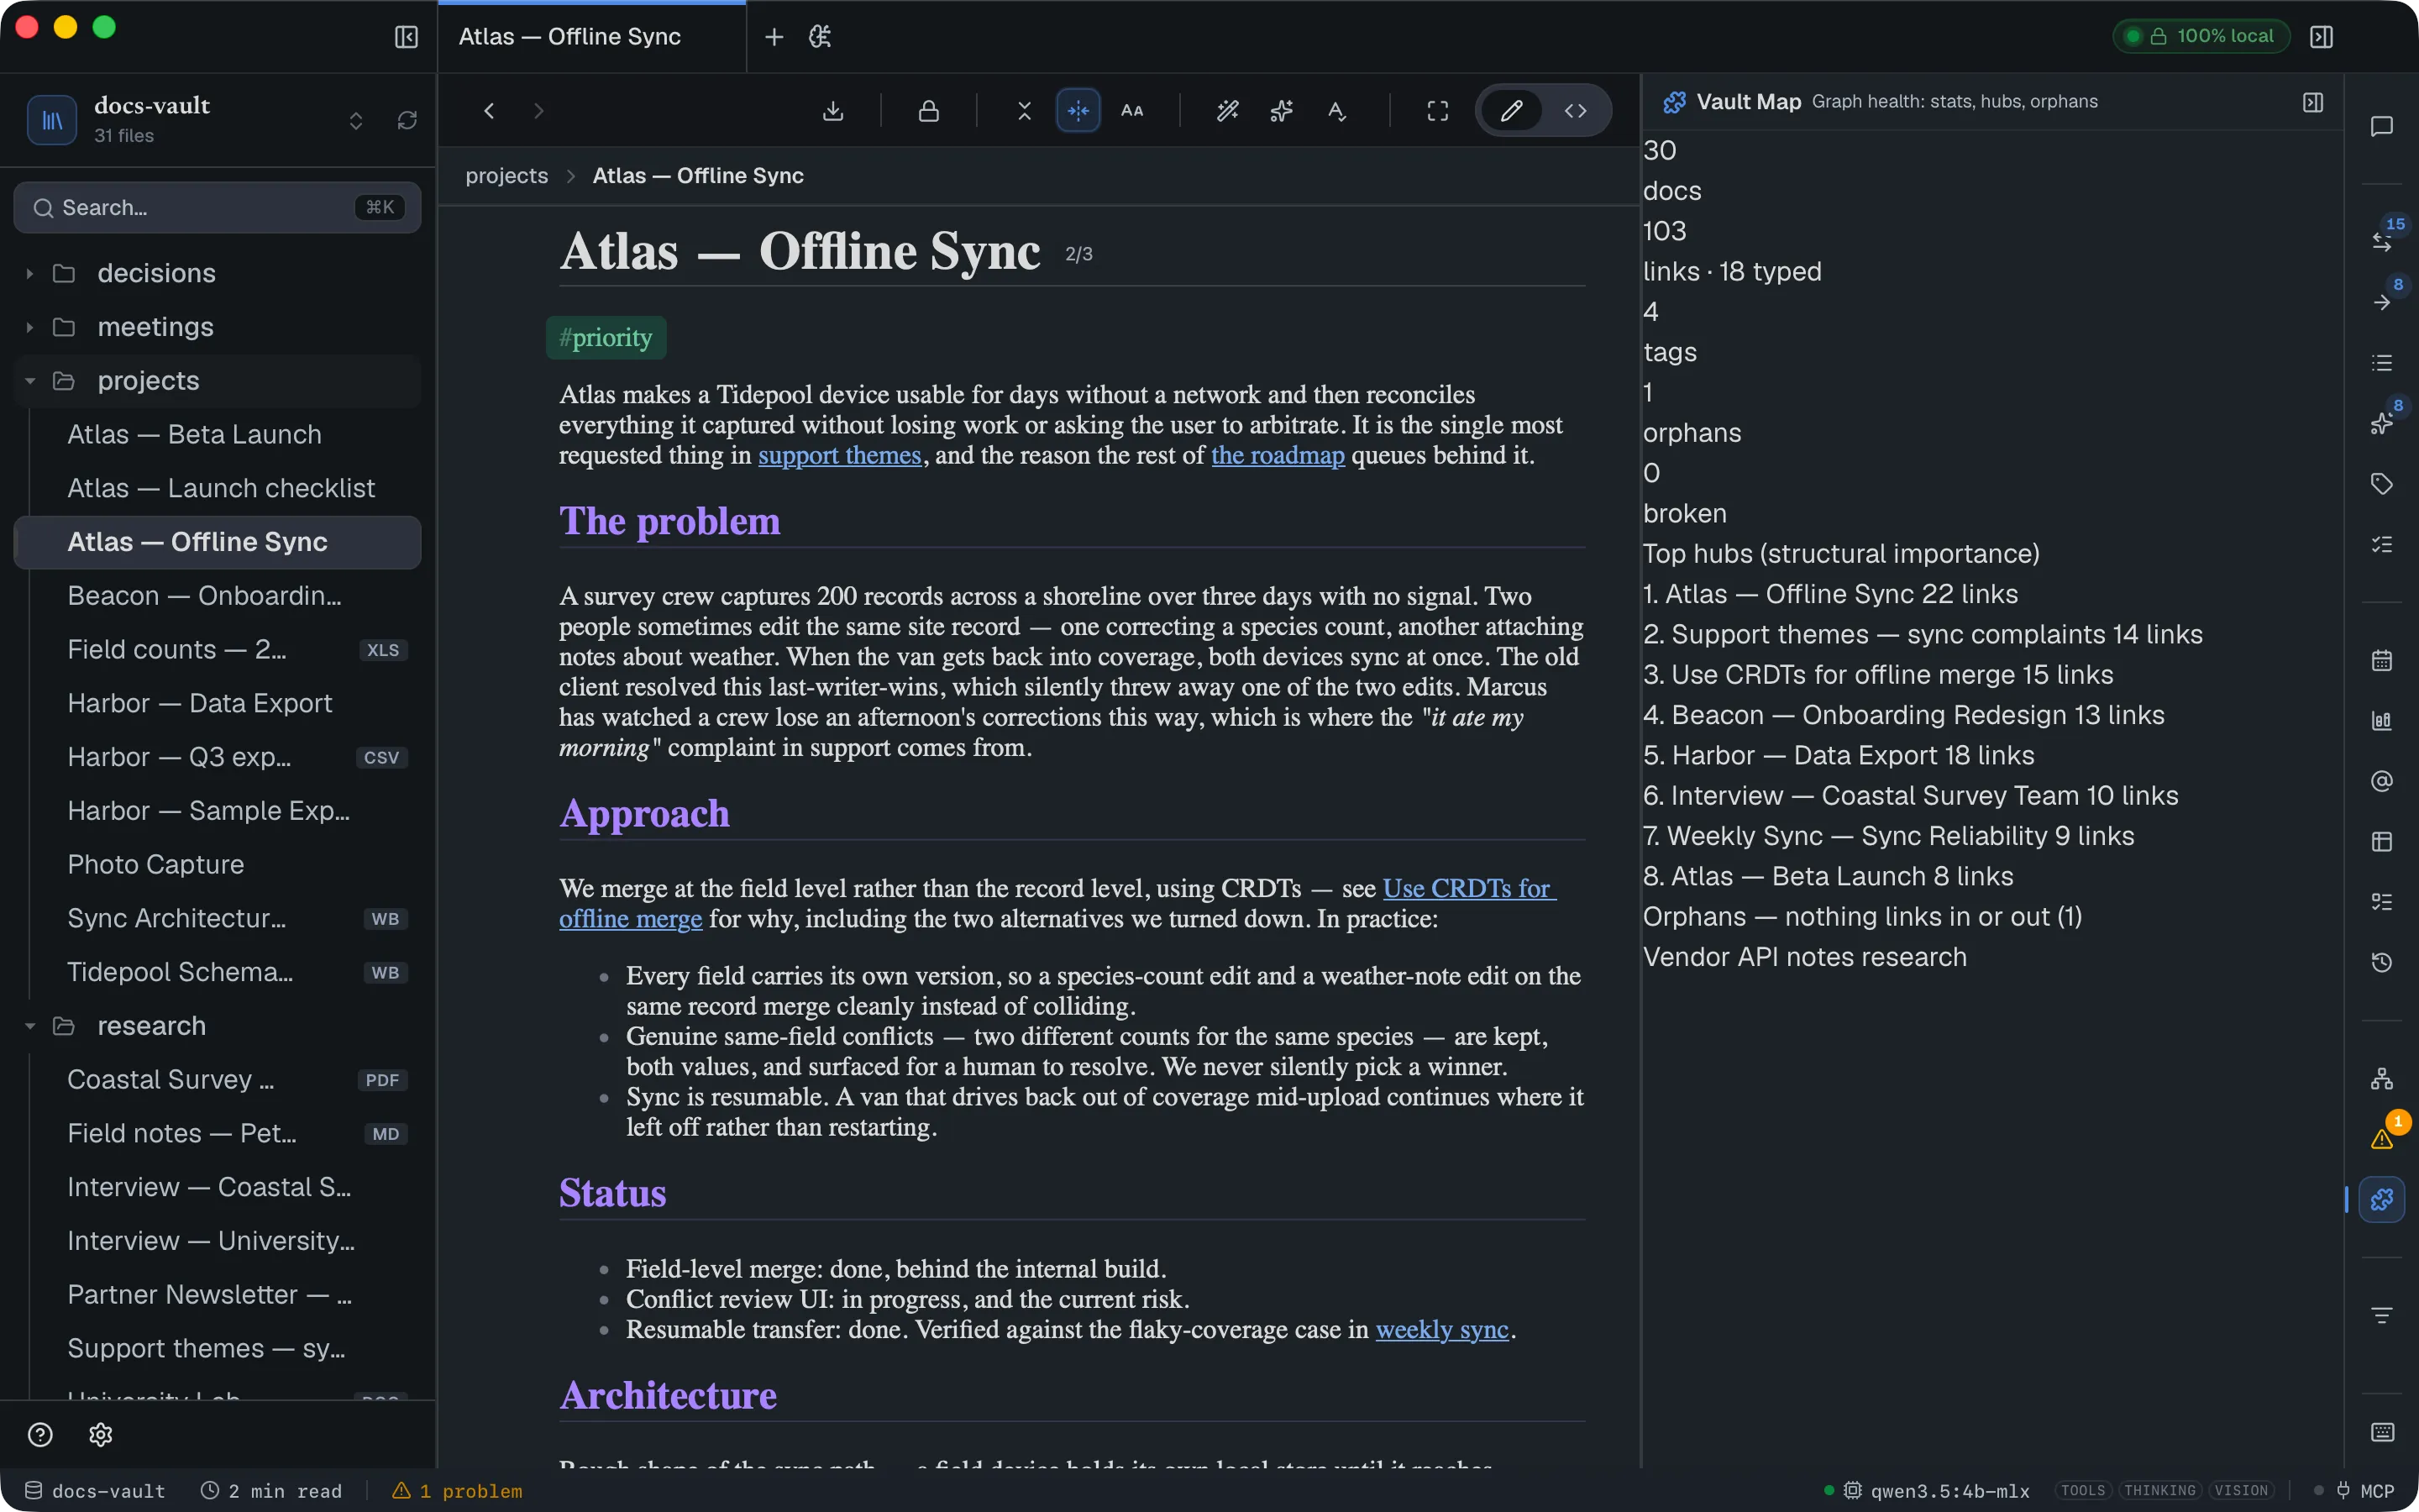The width and height of the screenshot is (2419, 1512).
Task: Open the calendar icon in right rail
Action: [x=2382, y=660]
